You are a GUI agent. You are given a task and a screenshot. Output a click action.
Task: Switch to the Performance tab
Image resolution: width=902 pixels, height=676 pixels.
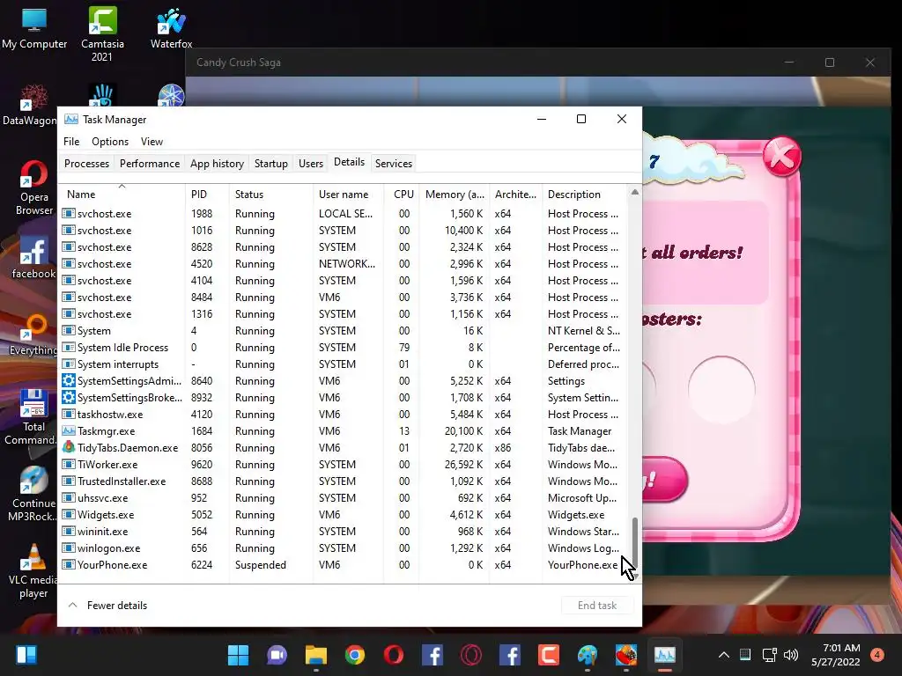click(150, 163)
